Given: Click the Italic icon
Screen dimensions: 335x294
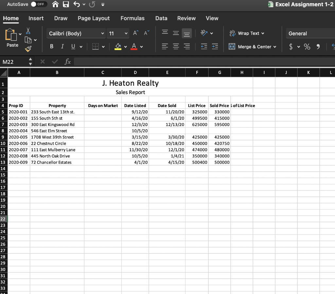Looking at the screenshot, I should coord(62,46).
